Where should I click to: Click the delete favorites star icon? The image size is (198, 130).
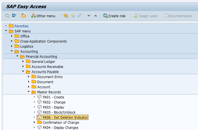tap(73, 16)
